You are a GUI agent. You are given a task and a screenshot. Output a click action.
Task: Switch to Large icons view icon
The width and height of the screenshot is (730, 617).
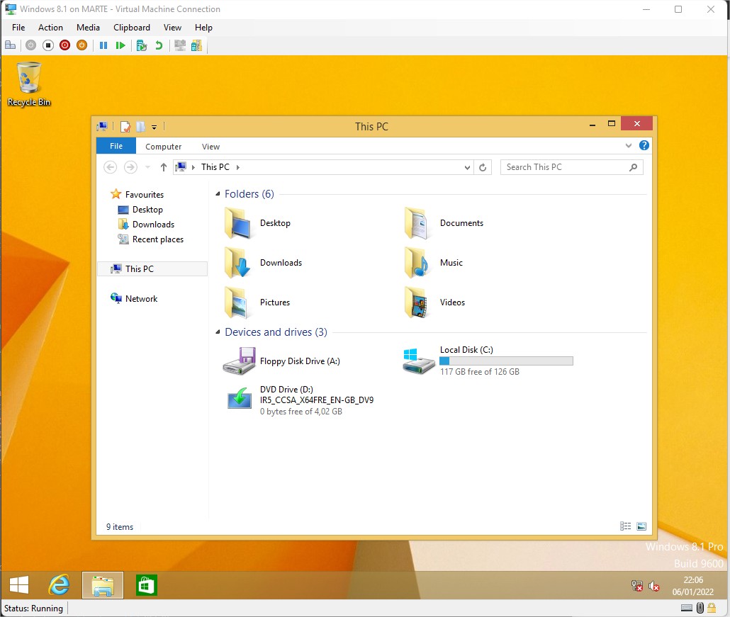[x=641, y=526]
